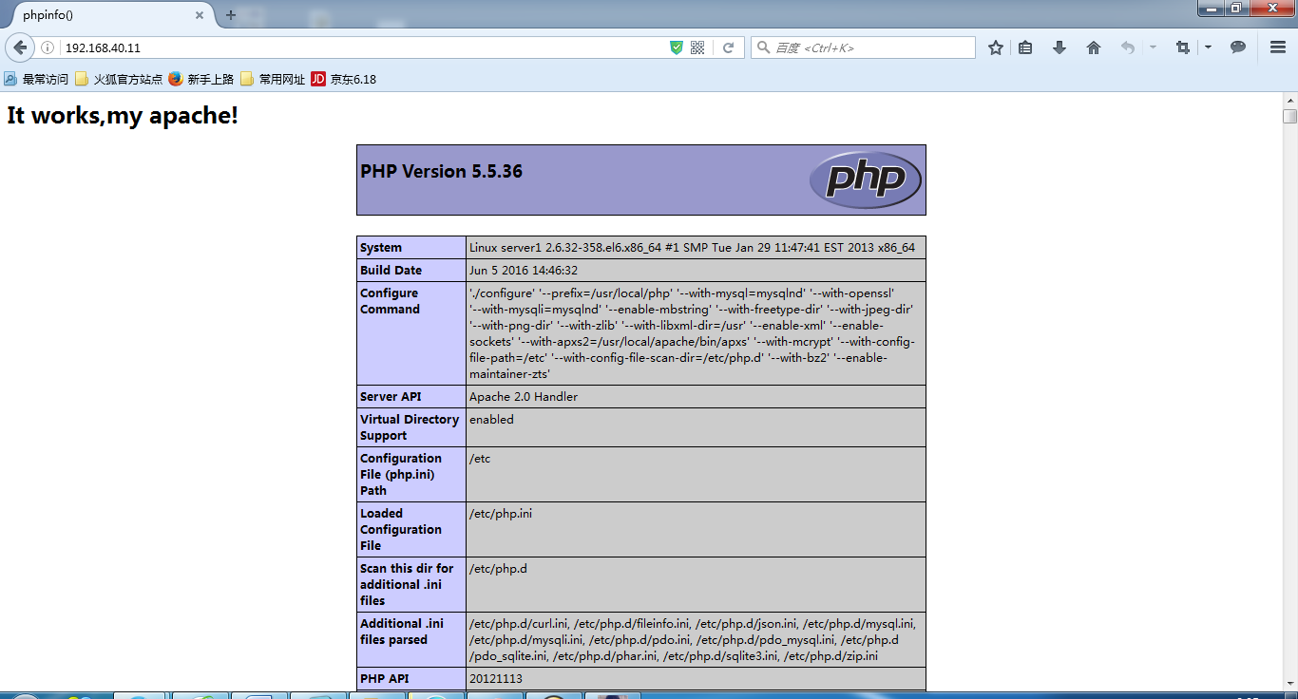The height and width of the screenshot is (699, 1298).
Task: Show bookmarks list icon beside the star
Action: [x=1025, y=47]
